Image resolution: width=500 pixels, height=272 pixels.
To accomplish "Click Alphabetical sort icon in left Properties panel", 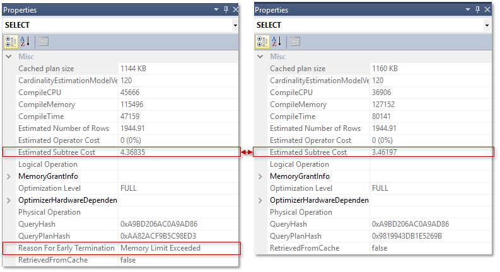I will click(x=25, y=42).
